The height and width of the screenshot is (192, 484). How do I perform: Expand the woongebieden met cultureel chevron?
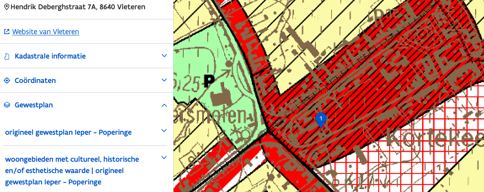tap(164, 158)
